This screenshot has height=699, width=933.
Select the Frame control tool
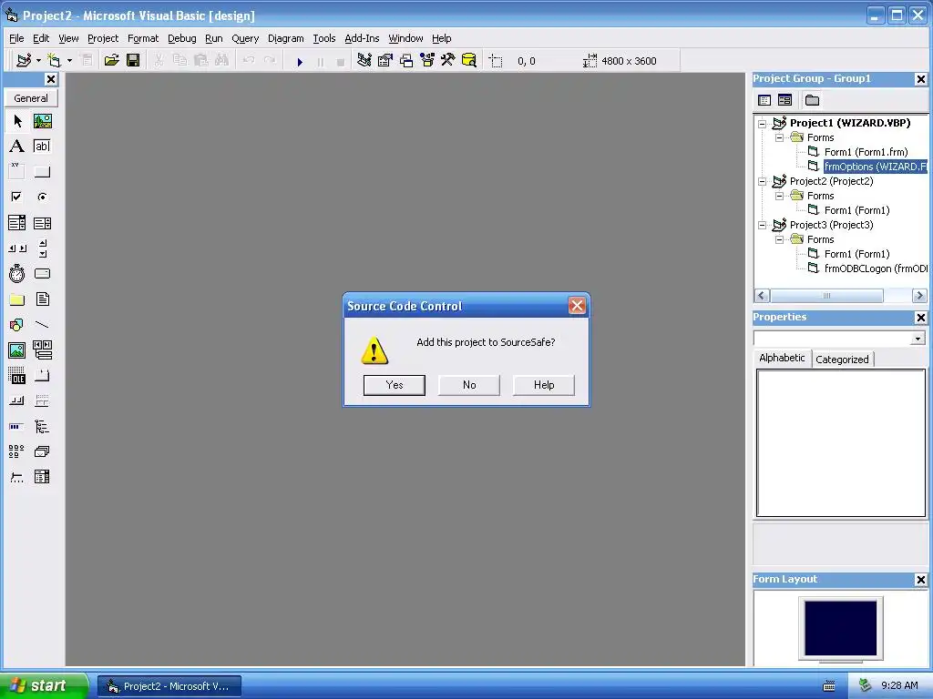click(17, 171)
